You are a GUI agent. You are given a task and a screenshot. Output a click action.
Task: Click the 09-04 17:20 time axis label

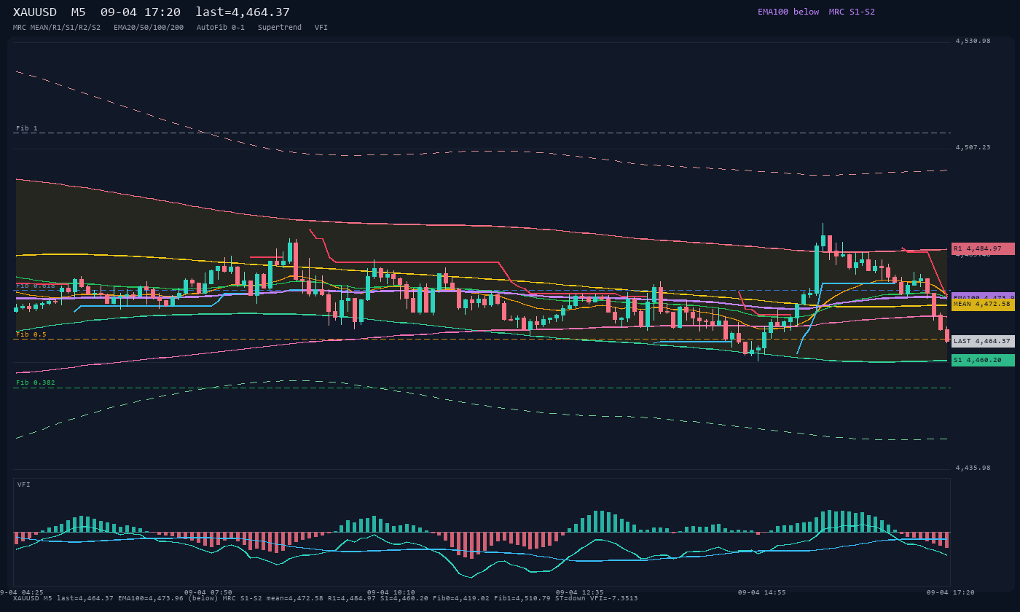tap(950, 592)
